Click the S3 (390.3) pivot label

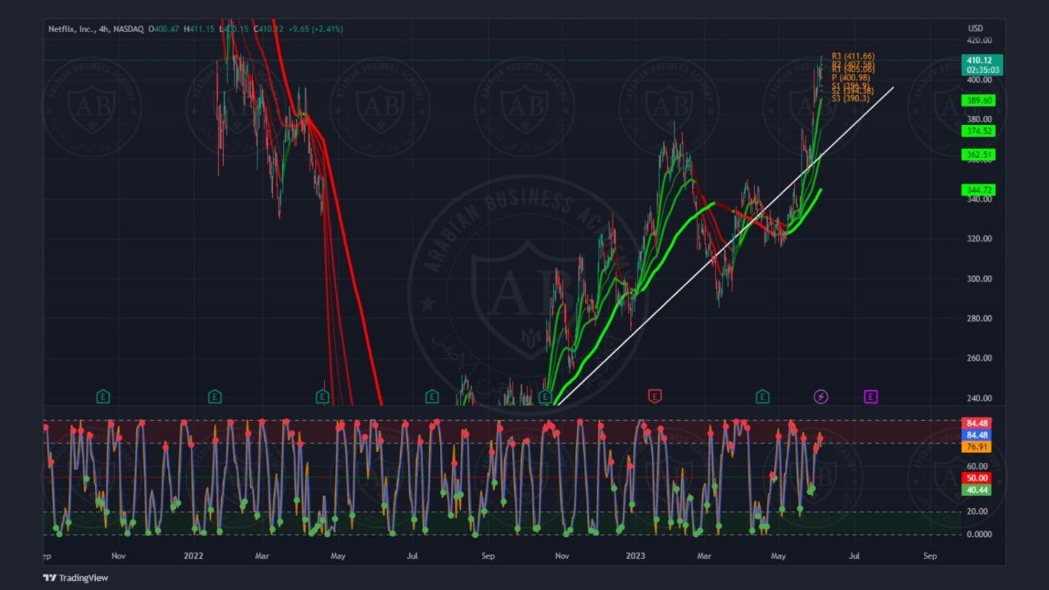[x=850, y=99]
